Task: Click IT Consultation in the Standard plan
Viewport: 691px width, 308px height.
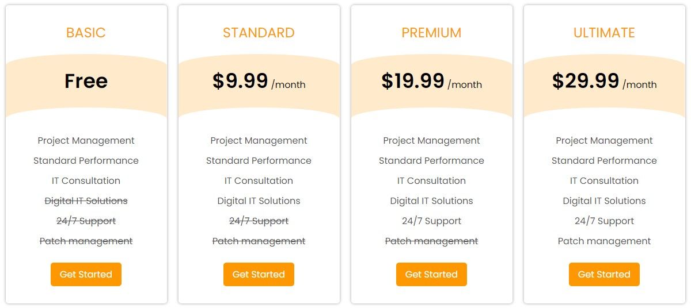Action: pyautogui.click(x=259, y=180)
